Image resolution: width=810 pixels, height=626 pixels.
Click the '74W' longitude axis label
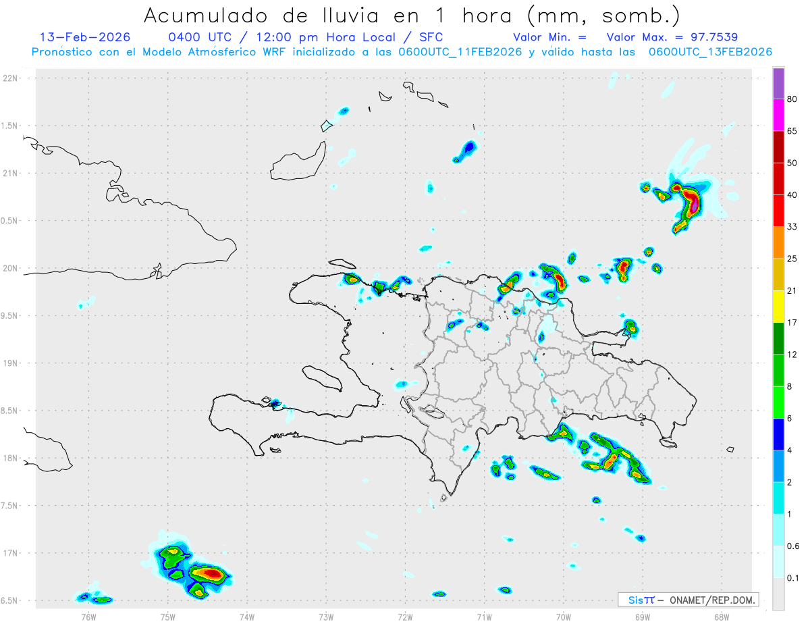click(x=247, y=617)
